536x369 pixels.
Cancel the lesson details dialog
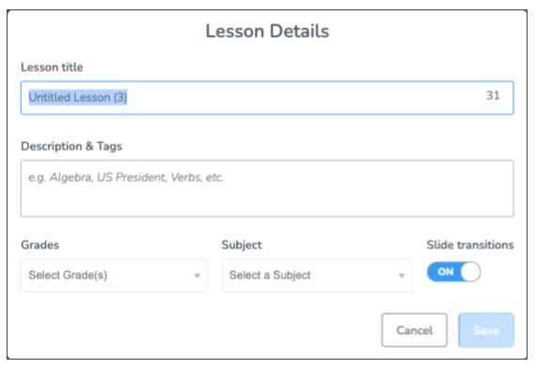pos(415,330)
